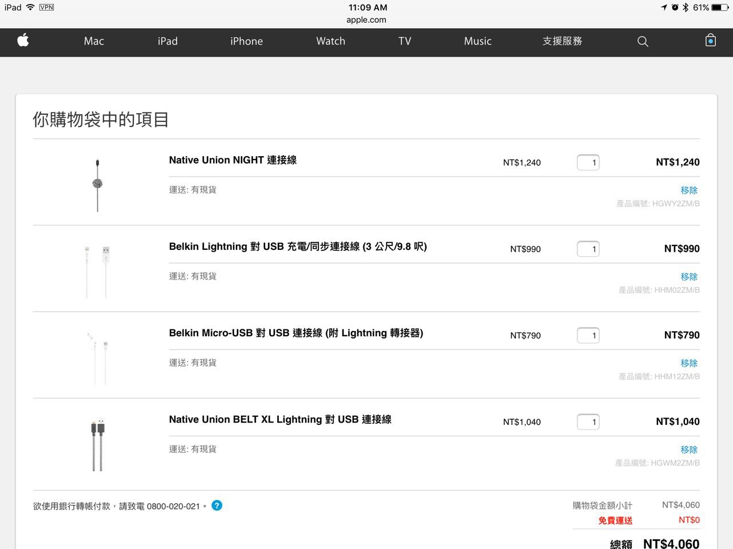
Task: Open Belkin Micro-USB 對 USB 連接線 product link
Action: click(296, 333)
